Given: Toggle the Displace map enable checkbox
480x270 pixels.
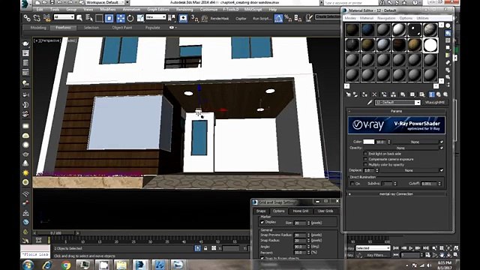Looking at the screenshot, I should (x=442, y=170).
